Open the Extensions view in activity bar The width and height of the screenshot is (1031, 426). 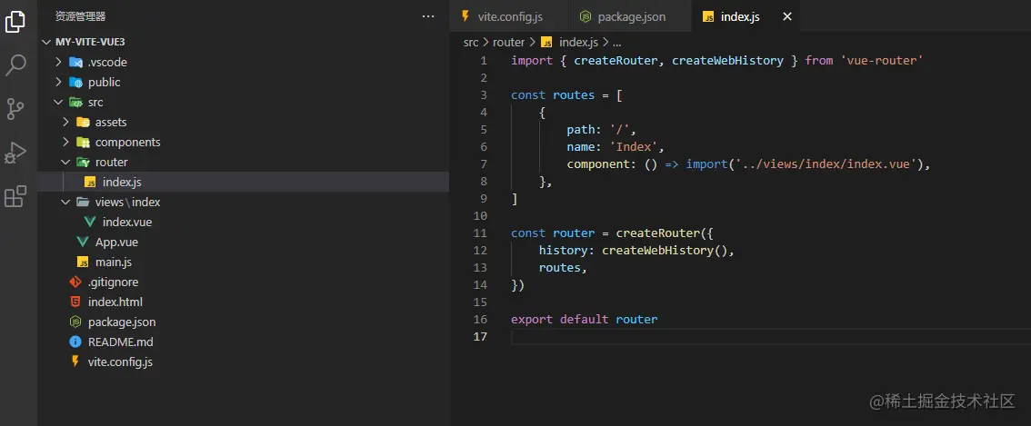pyautogui.click(x=15, y=196)
